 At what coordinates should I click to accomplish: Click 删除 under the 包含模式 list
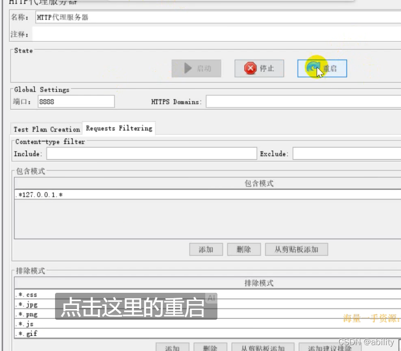244,249
